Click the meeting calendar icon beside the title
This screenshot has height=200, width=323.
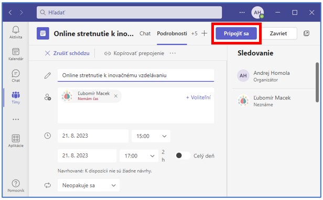43,34
